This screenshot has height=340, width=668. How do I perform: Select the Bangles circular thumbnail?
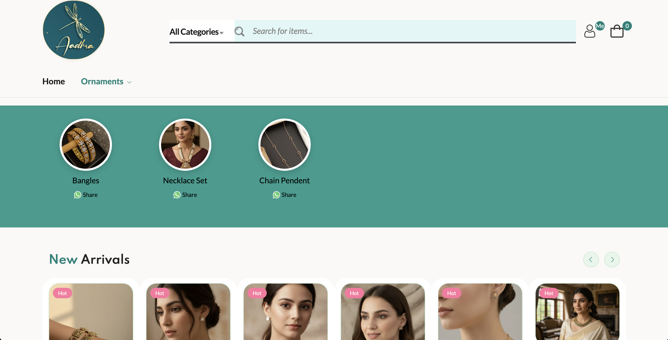click(x=86, y=145)
